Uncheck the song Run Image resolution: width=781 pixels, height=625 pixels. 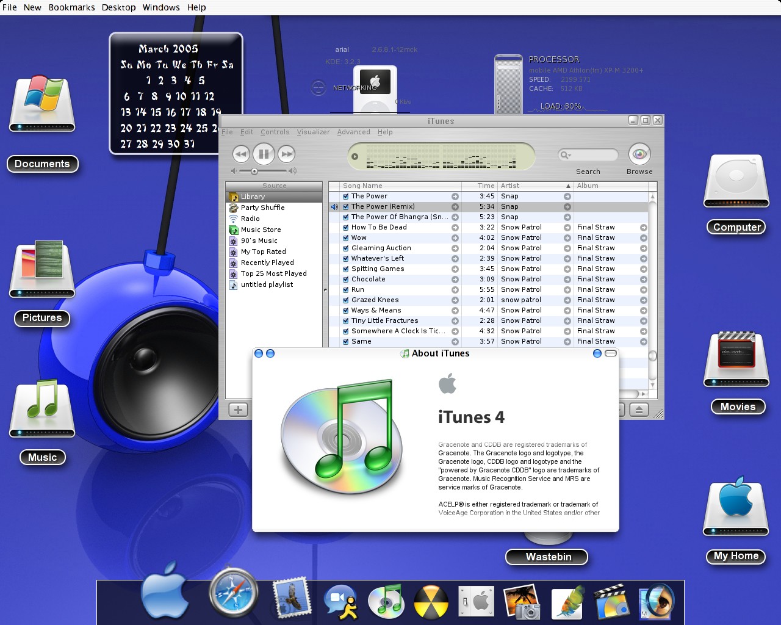tap(345, 290)
